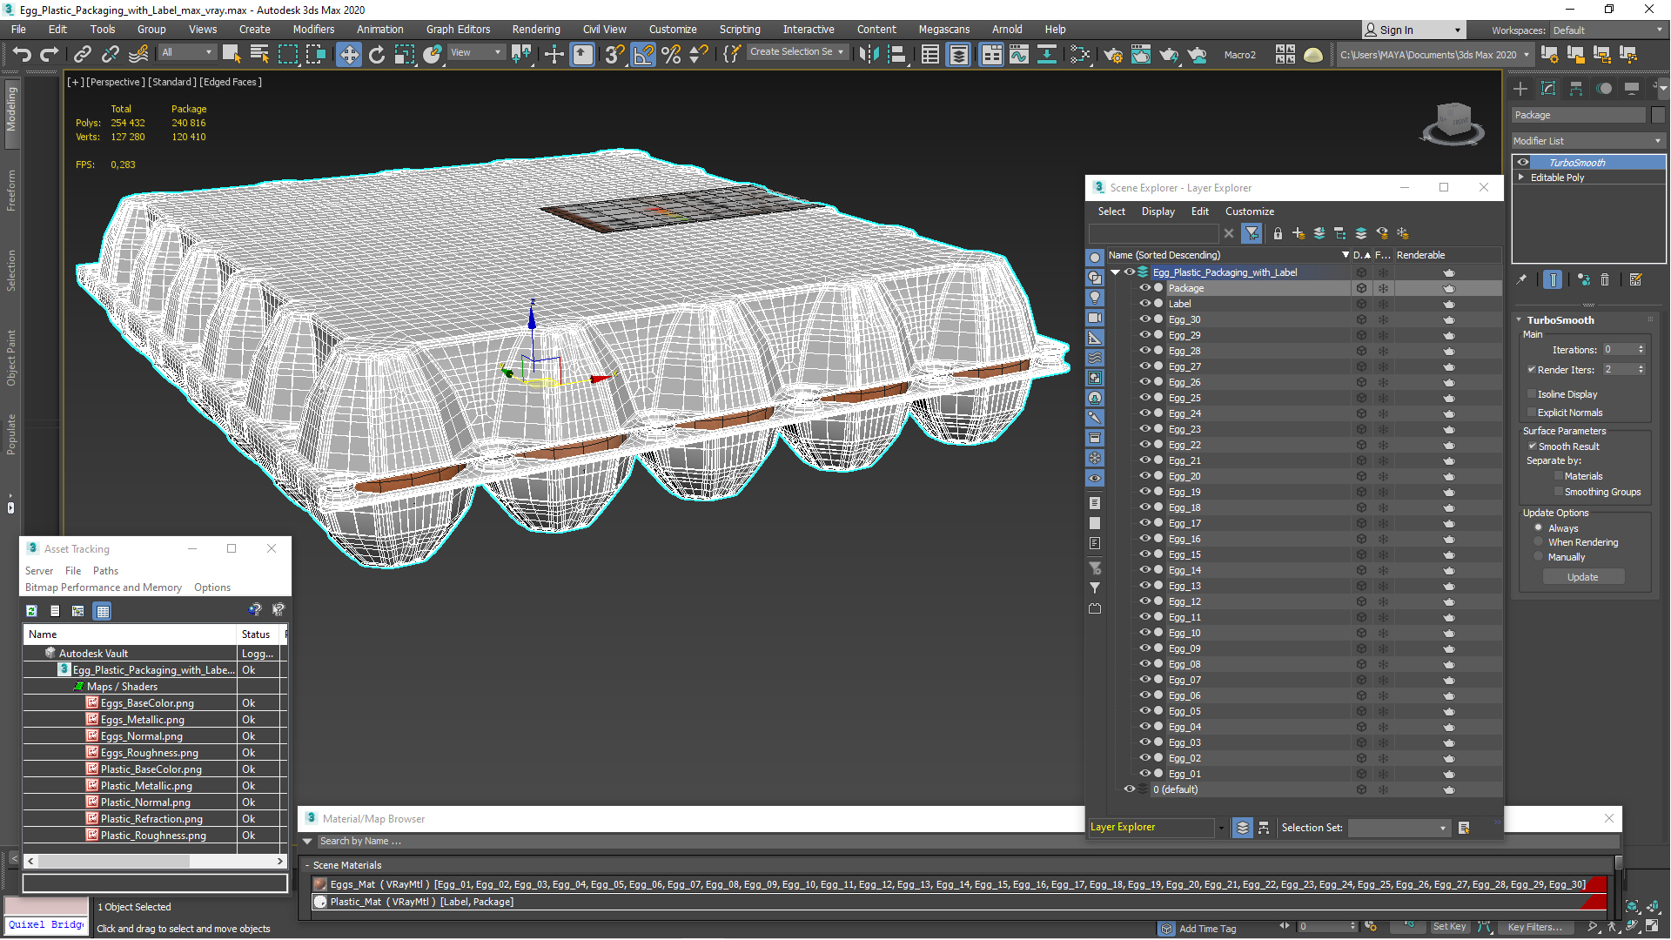Open the Create Selection Set dropdown
The height and width of the screenshot is (940, 1671).
tap(796, 52)
